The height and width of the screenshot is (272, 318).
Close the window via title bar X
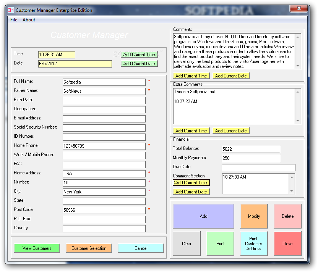coord(299,8)
